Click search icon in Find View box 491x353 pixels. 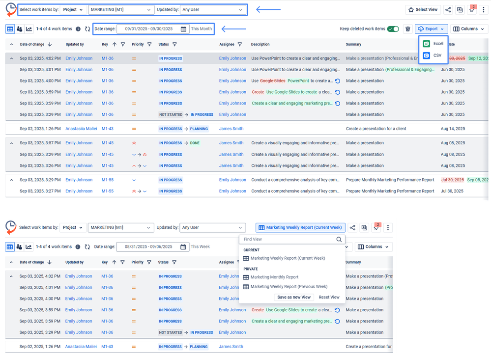(x=339, y=240)
